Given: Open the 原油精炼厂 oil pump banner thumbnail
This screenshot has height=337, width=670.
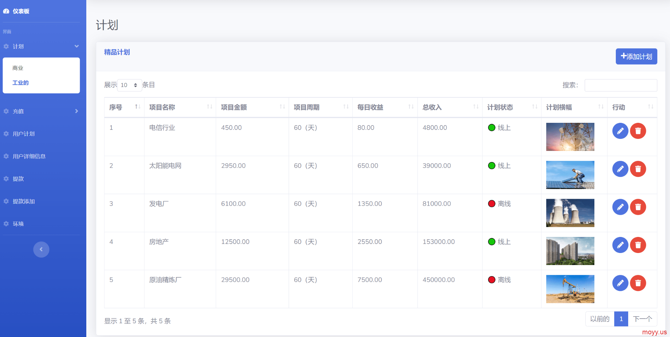Looking at the screenshot, I should [570, 289].
